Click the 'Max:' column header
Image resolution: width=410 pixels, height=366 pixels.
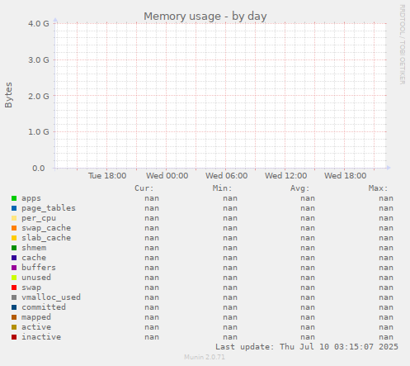point(378,188)
